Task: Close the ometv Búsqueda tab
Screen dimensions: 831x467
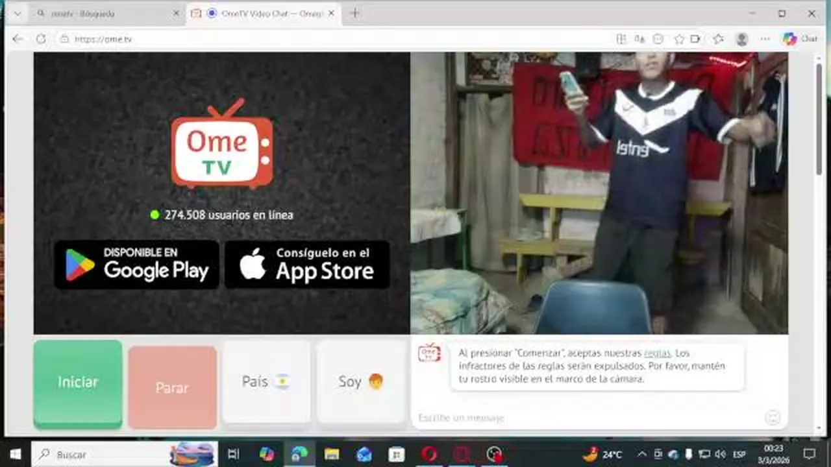Action: [x=176, y=13]
